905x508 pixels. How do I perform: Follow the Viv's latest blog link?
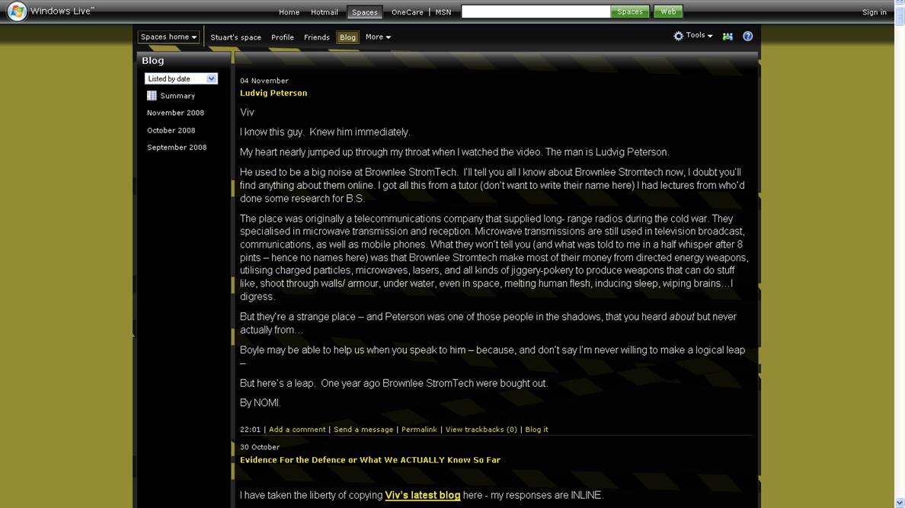click(x=423, y=495)
